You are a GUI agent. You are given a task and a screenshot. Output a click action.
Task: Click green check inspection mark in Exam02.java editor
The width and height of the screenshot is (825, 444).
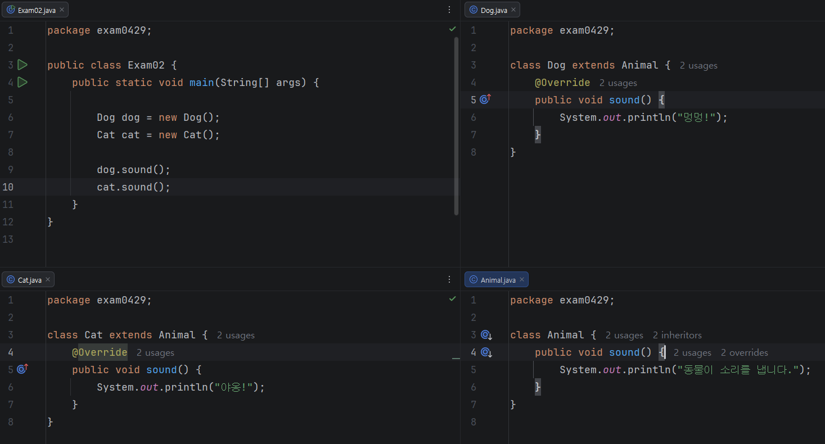click(x=453, y=29)
